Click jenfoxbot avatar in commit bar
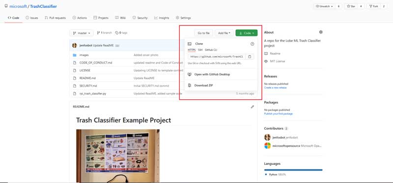The height and width of the screenshot is (183, 393). [x=75, y=45]
